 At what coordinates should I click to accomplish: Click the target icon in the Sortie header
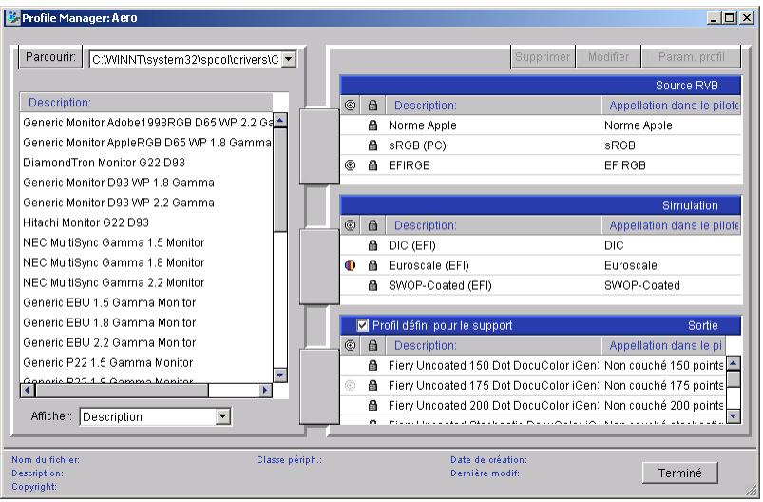pyautogui.click(x=350, y=346)
